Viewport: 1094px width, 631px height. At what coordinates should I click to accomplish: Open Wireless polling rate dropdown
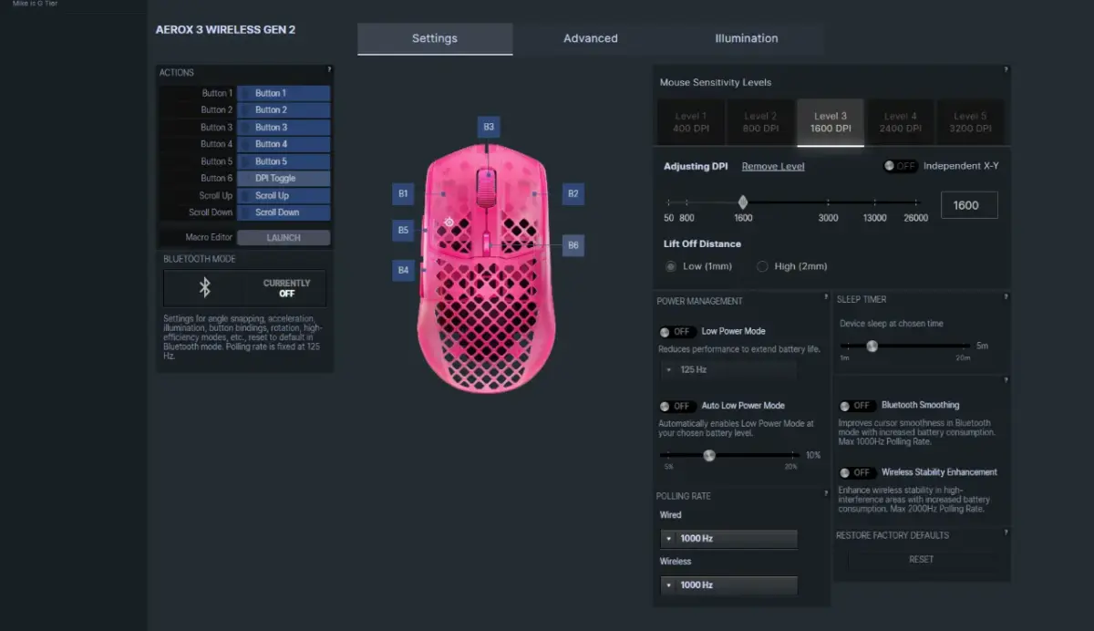pyautogui.click(x=728, y=584)
